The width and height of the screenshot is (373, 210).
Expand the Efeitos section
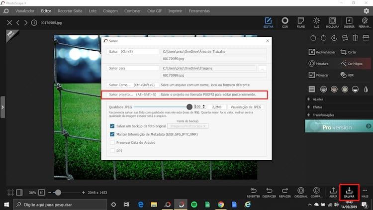pyautogui.click(x=317, y=107)
